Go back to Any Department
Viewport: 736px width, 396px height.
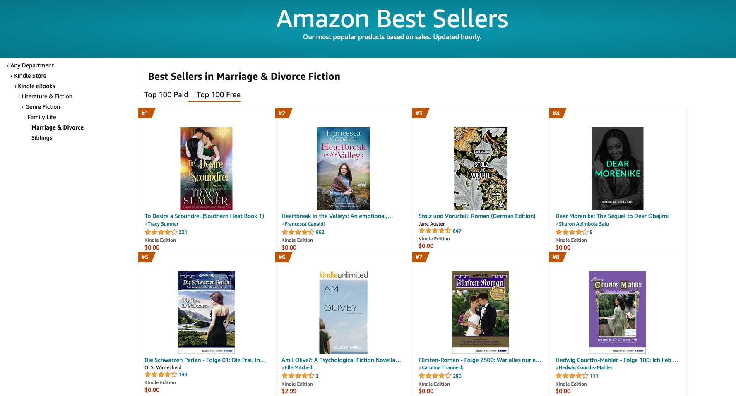pos(32,65)
